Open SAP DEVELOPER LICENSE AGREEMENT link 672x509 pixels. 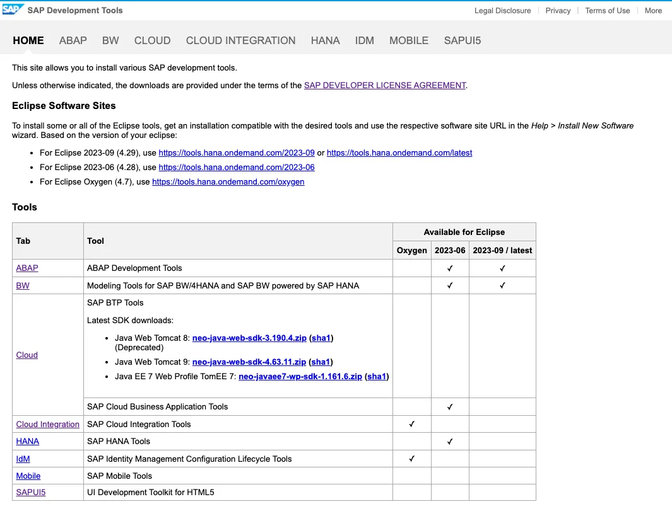pyautogui.click(x=384, y=85)
